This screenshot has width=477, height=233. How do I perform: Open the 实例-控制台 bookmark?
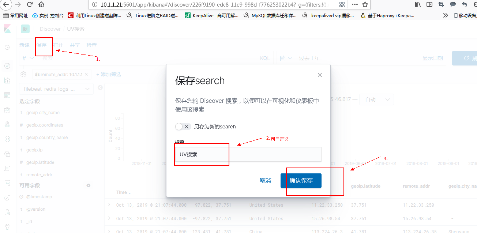[48, 15]
